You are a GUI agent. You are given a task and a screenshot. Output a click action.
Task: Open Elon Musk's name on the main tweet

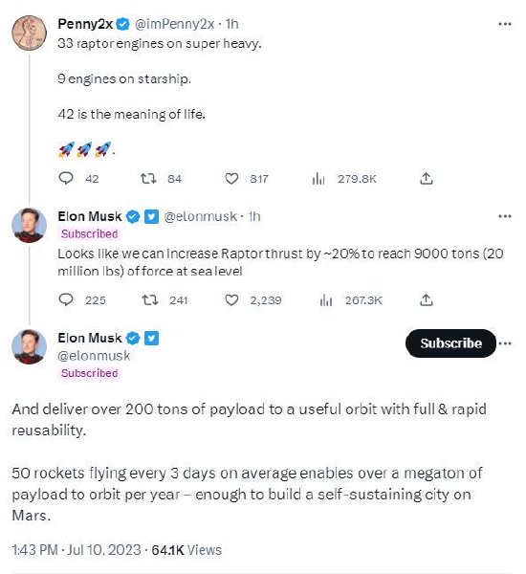(90, 338)
